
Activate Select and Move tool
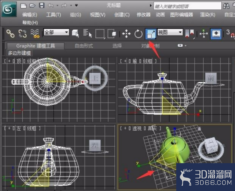[x=127, y=34]
